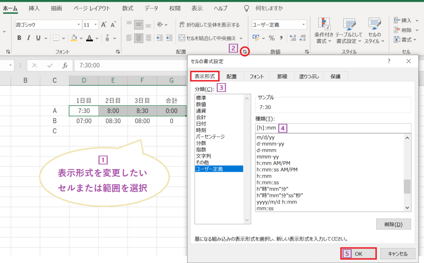424x263 pixels.
Task: Open cell styles gallery
Action: (x=375, y=29)
